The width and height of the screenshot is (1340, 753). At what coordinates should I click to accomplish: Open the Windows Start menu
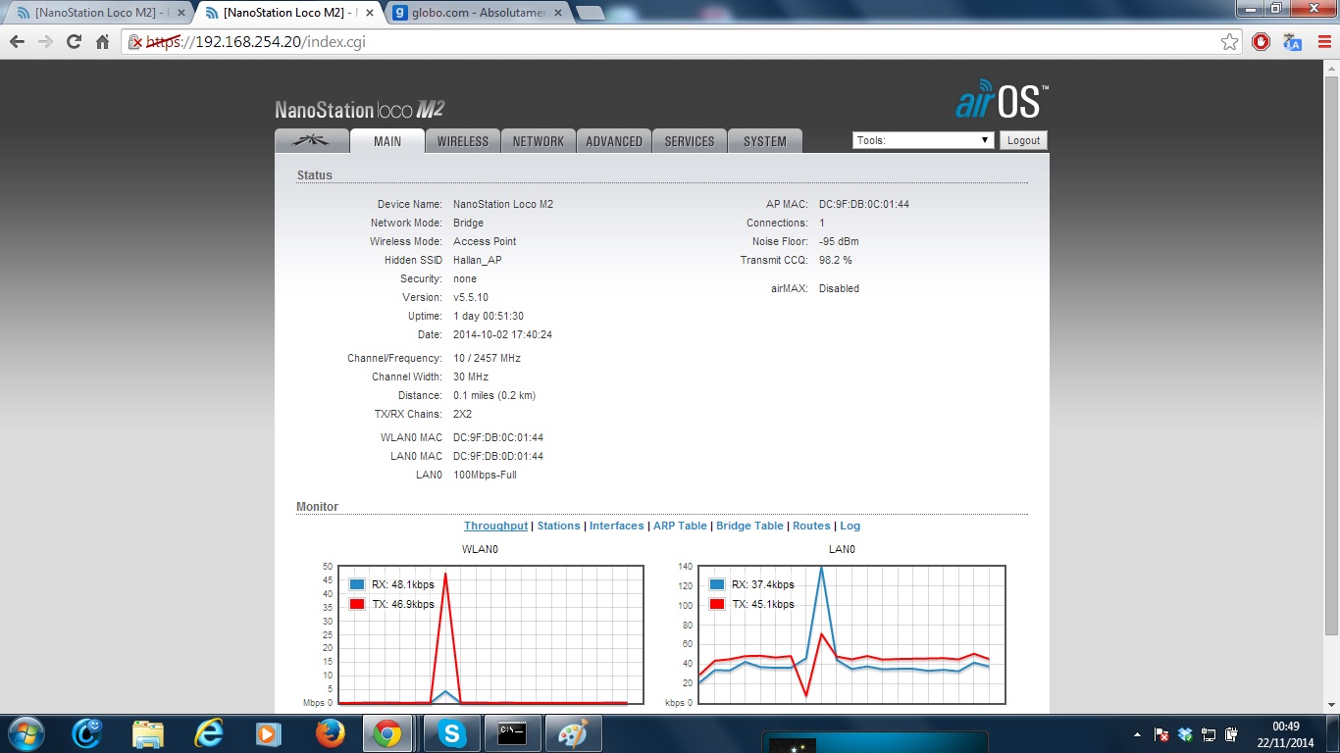click(26, 733)
